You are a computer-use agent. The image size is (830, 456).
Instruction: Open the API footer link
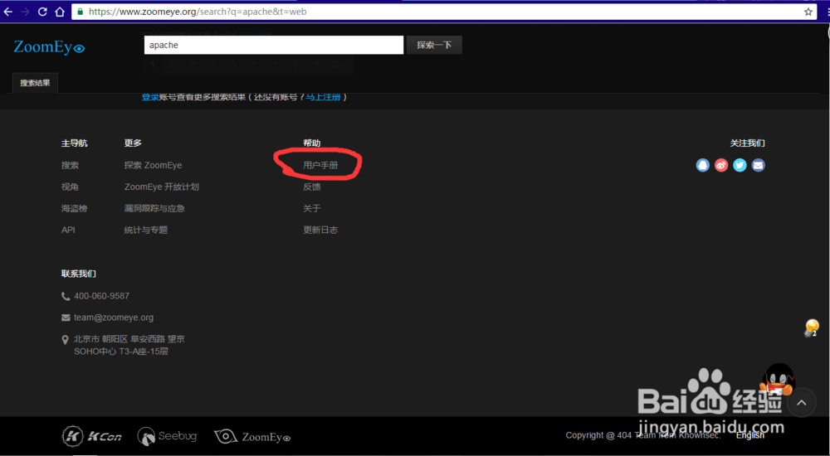click(68, 230)
